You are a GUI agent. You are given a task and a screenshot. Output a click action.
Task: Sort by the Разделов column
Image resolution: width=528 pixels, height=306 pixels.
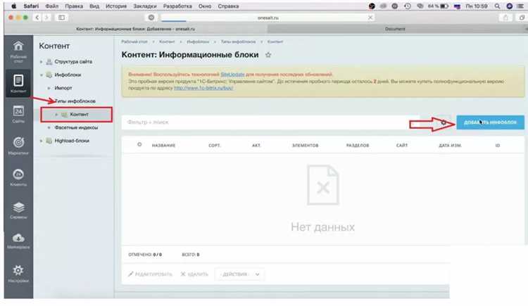(x=358, y=146)
